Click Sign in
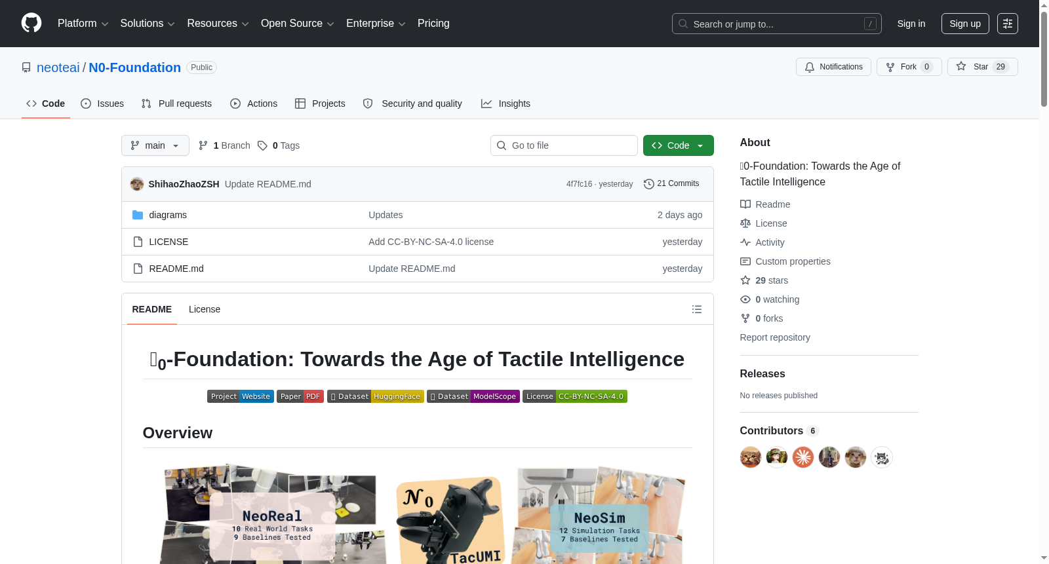 (911, 24)
